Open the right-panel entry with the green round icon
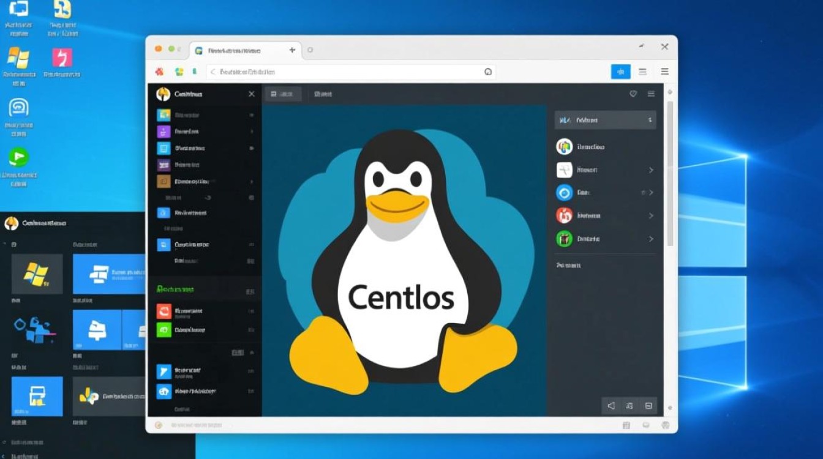The height and width of the screenshot is (459, 823). point(564,239)
